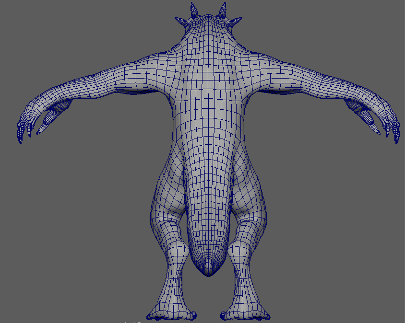Select the creature mesh at its tail tip
Image resolution: width=405 pixels, height=323 pixels.
tap(208, 268)
